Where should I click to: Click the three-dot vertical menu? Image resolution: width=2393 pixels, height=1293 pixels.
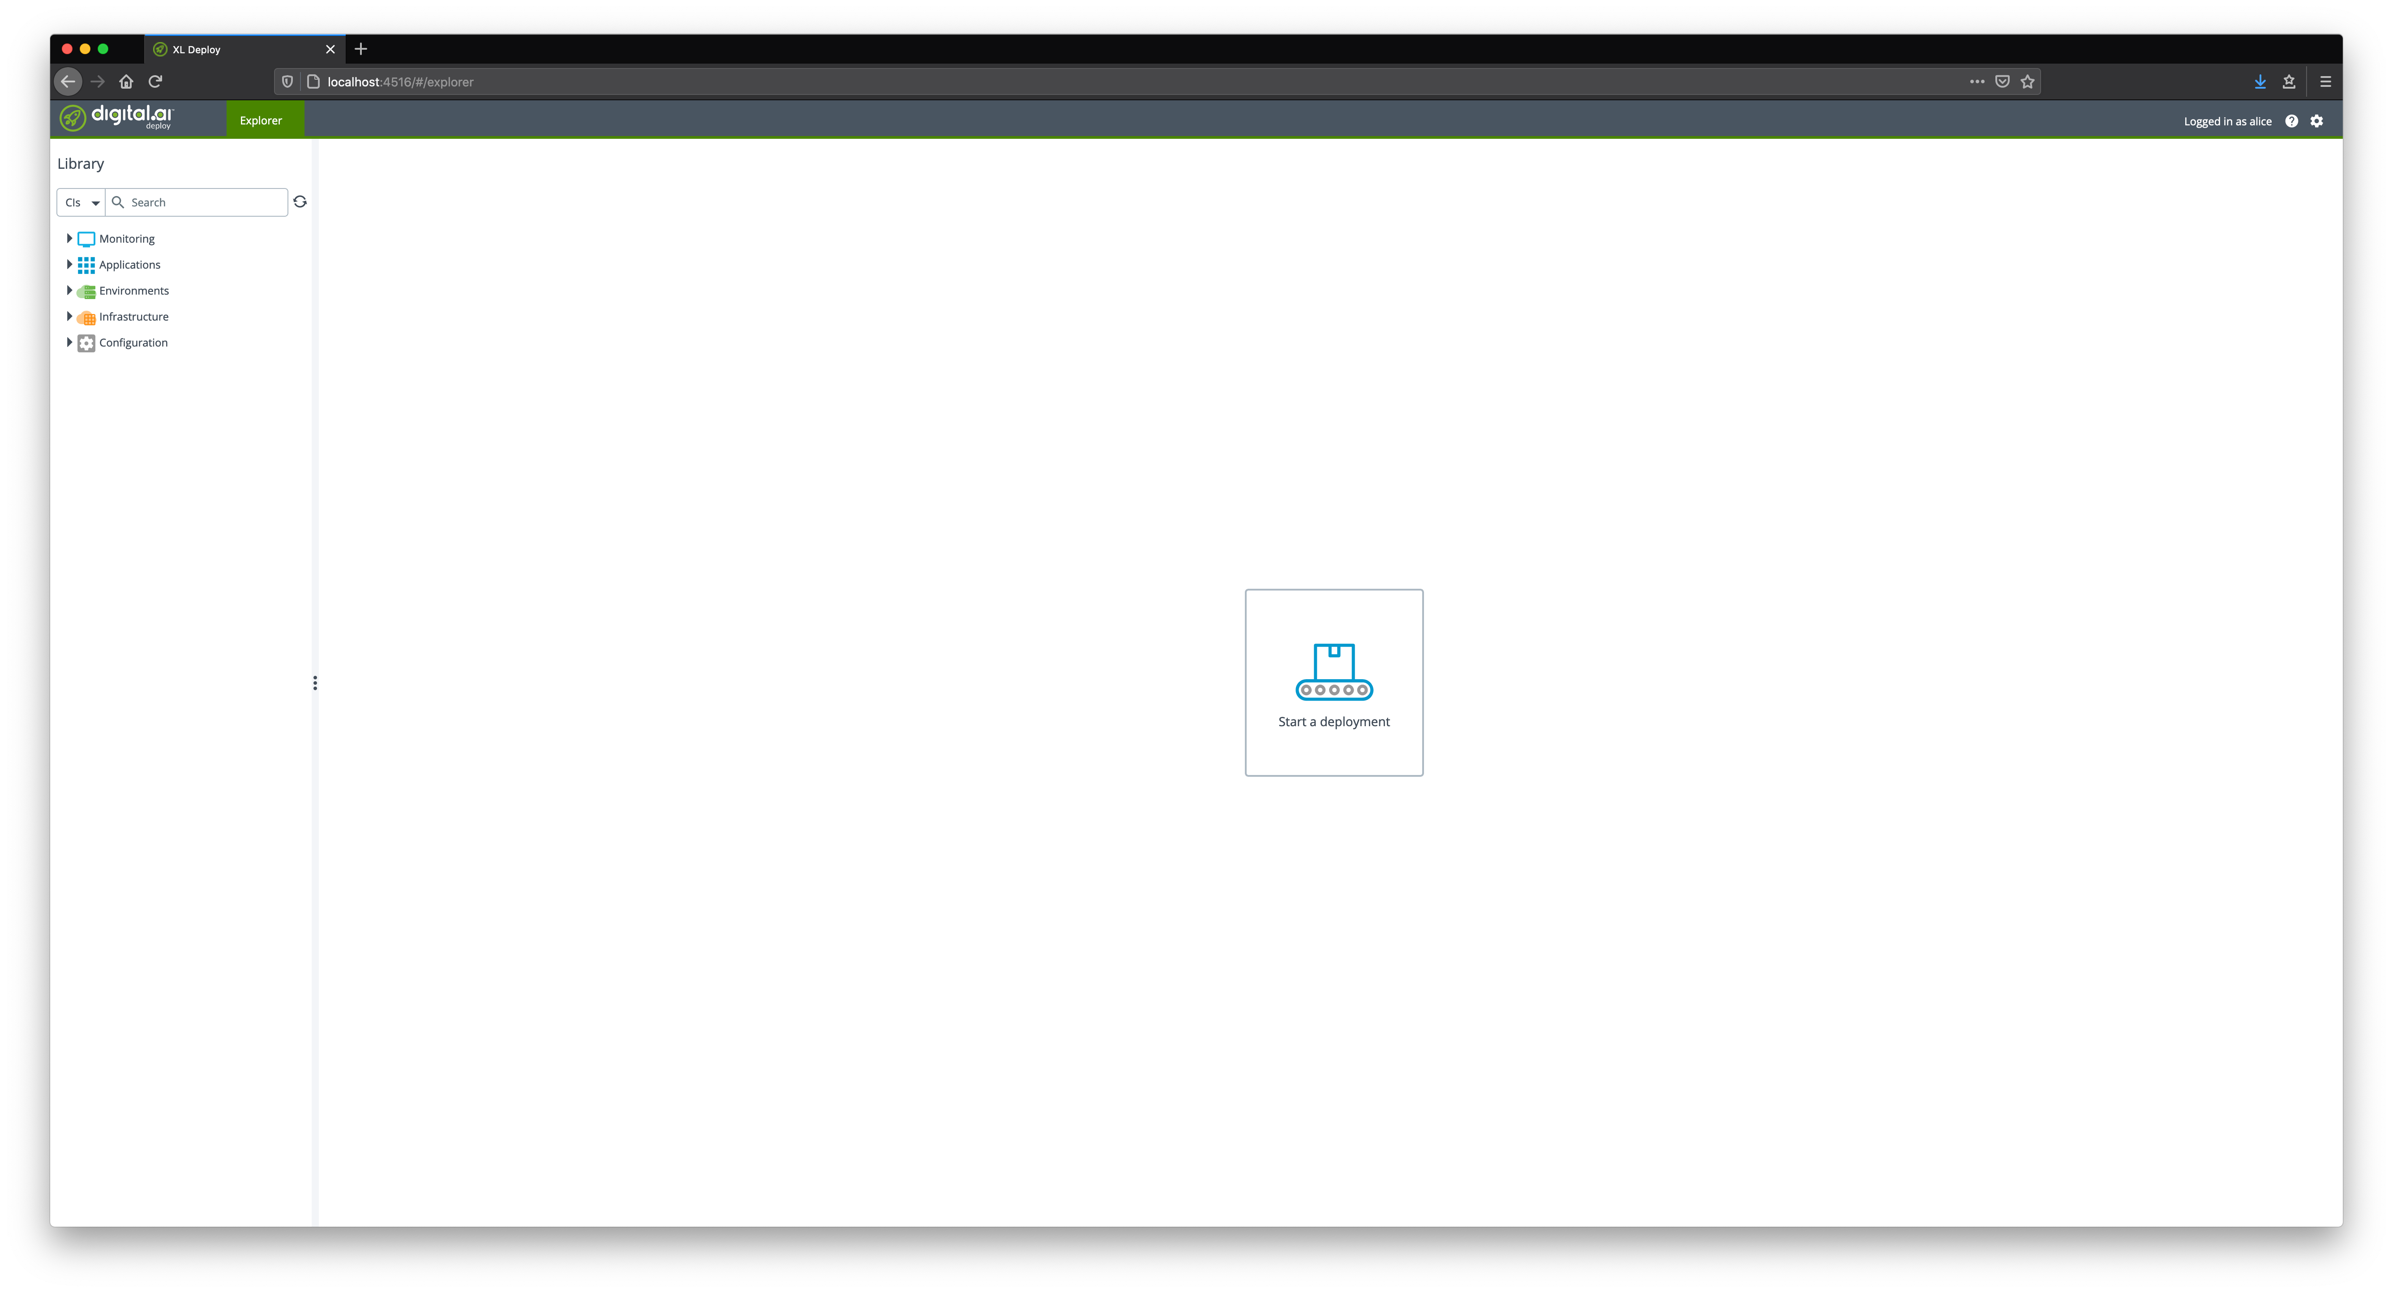(x=313, y=683)
